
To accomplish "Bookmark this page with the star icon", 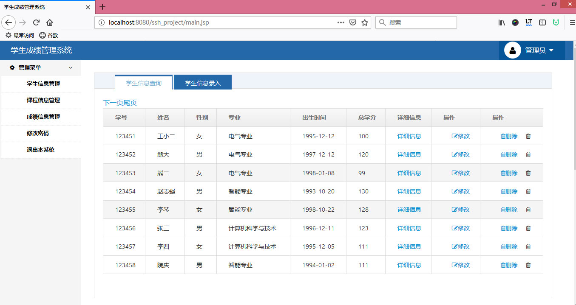I will pos(365,22).
